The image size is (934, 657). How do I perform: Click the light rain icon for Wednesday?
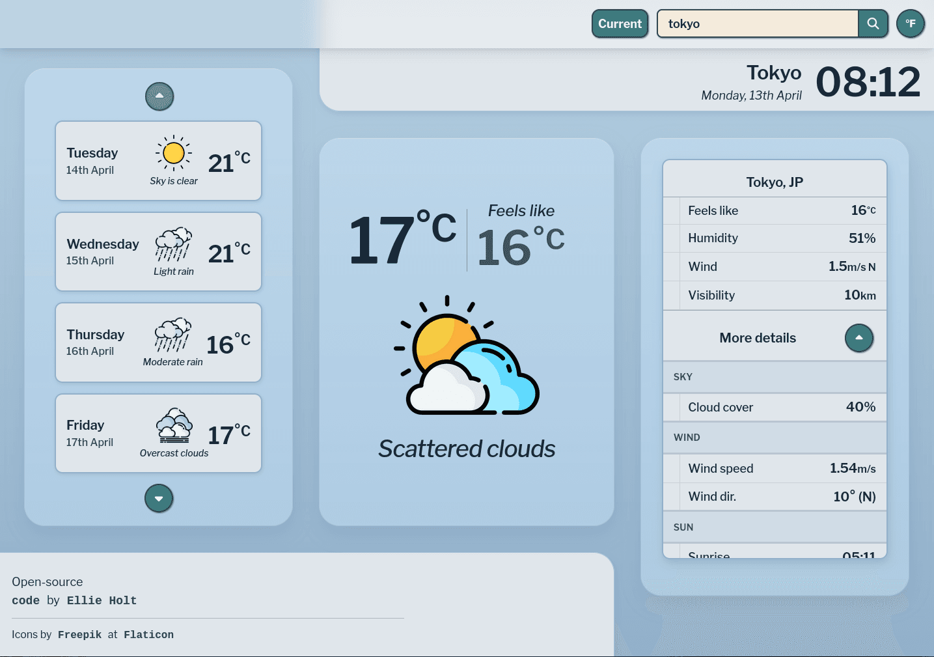click(x=174, y=245)
